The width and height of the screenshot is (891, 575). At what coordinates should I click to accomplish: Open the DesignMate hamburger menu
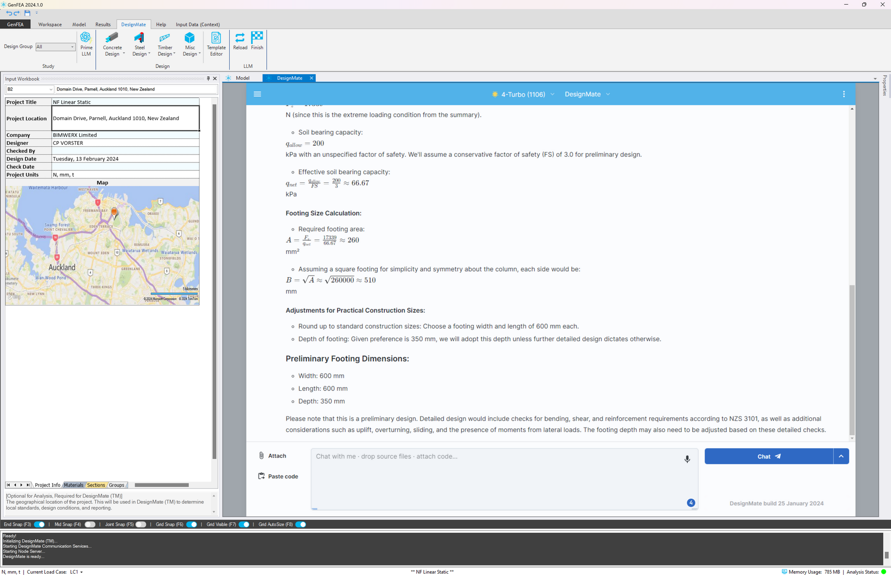tap(258, 94)
